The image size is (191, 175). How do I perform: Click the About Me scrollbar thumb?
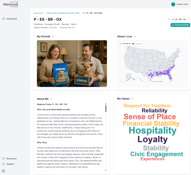(x=106, y=109)
